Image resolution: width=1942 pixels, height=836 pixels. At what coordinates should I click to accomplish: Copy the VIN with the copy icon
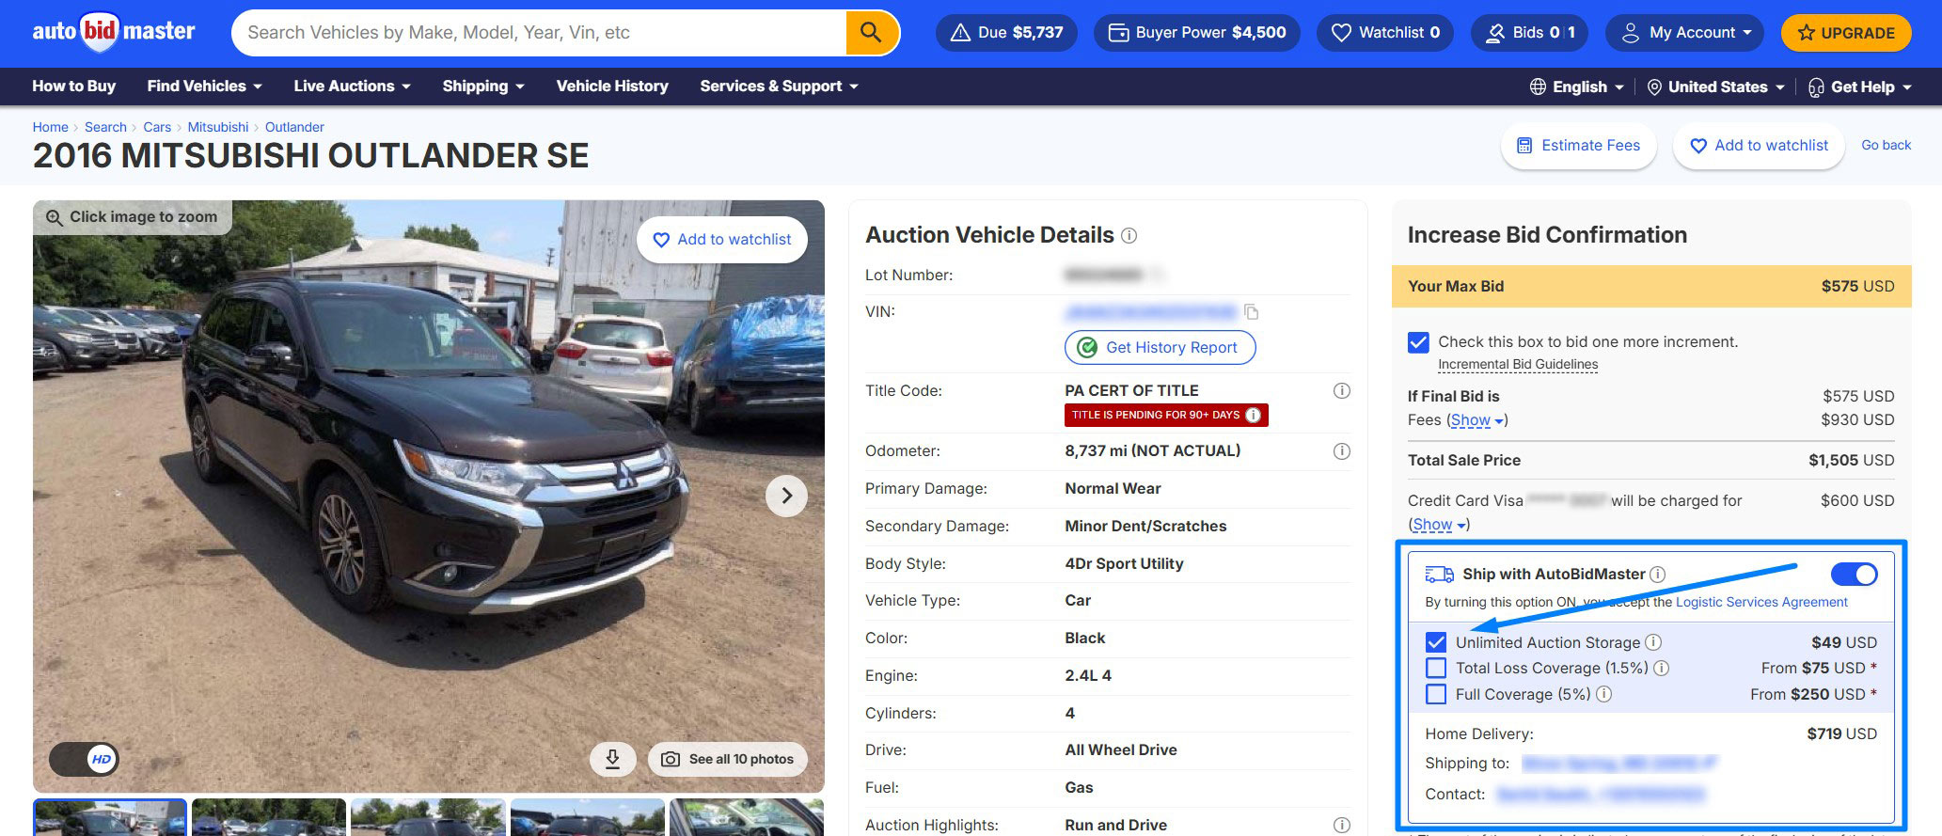point(1251,312)
